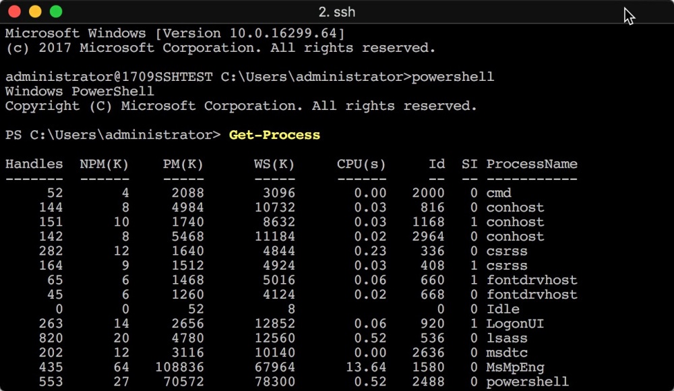Click the 'CPU(s)' column header

pos(361,164)
